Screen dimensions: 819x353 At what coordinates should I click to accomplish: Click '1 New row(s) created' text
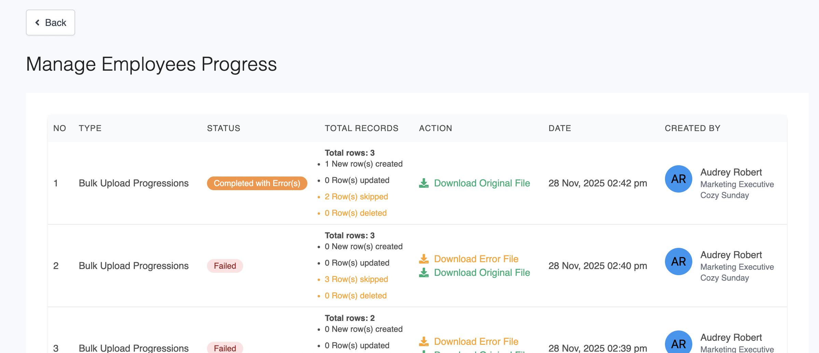point(364,164)
